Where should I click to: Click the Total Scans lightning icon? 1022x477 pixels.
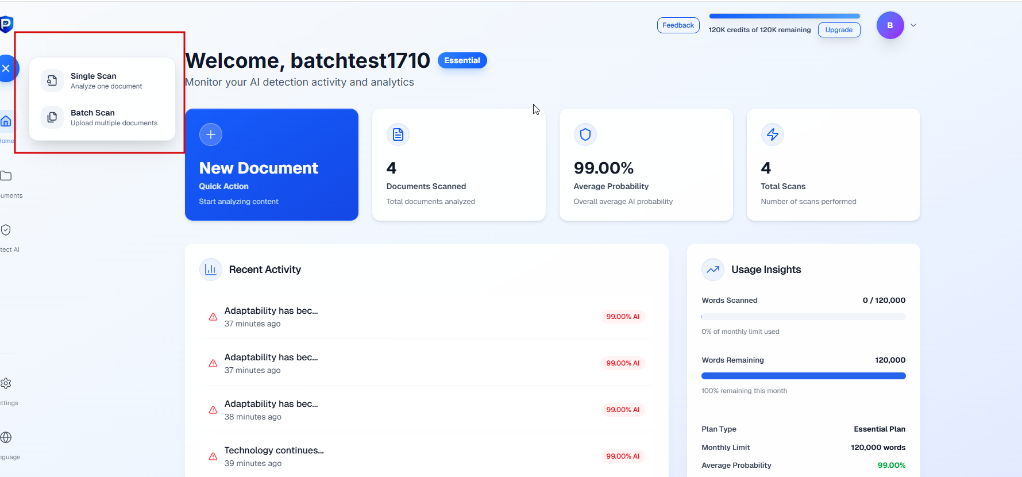(x=773, y=134)
